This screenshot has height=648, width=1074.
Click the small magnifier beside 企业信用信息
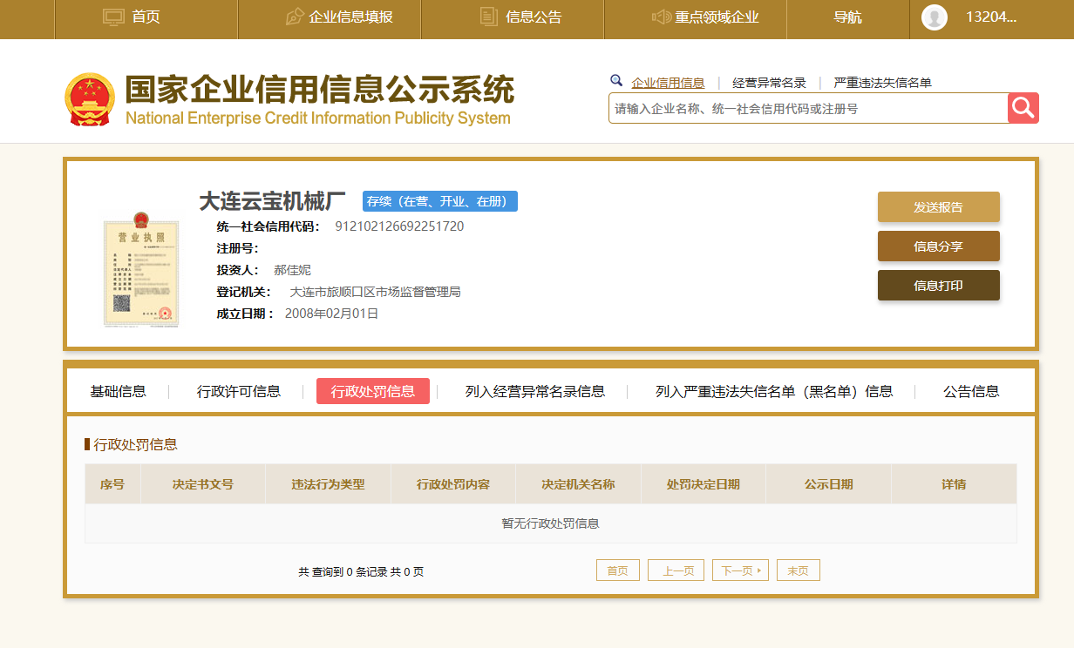coord(616,81)
